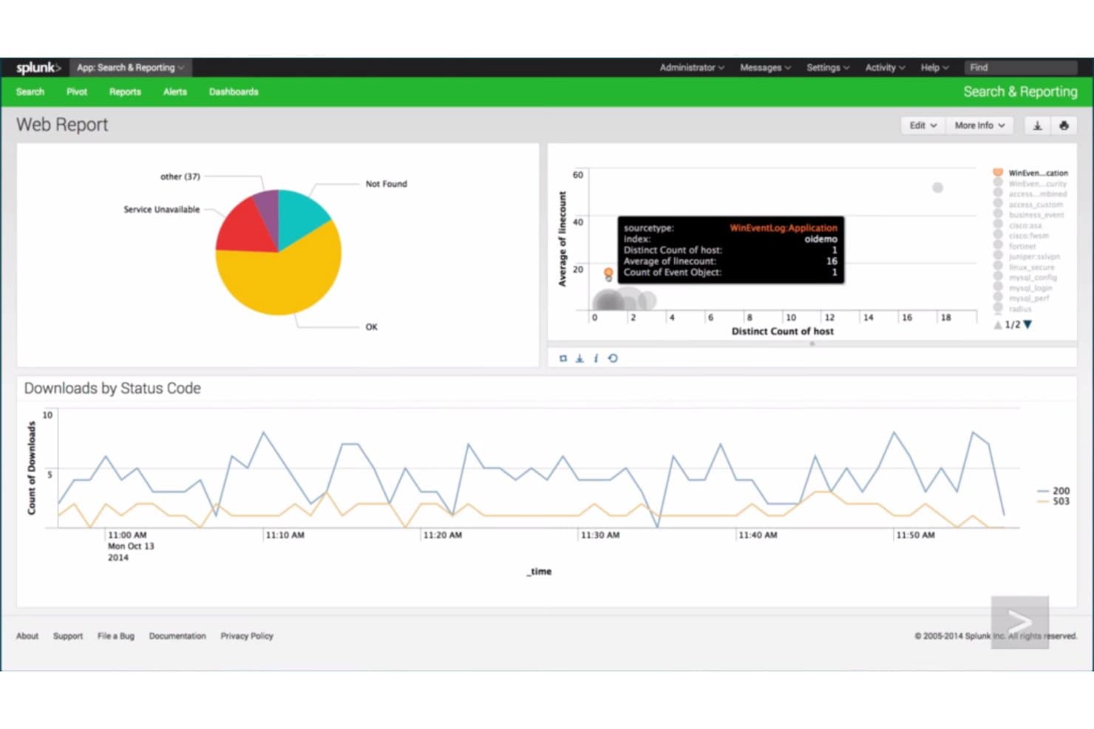Click the bubble chart panel inspect info icon

click(596, 358)
